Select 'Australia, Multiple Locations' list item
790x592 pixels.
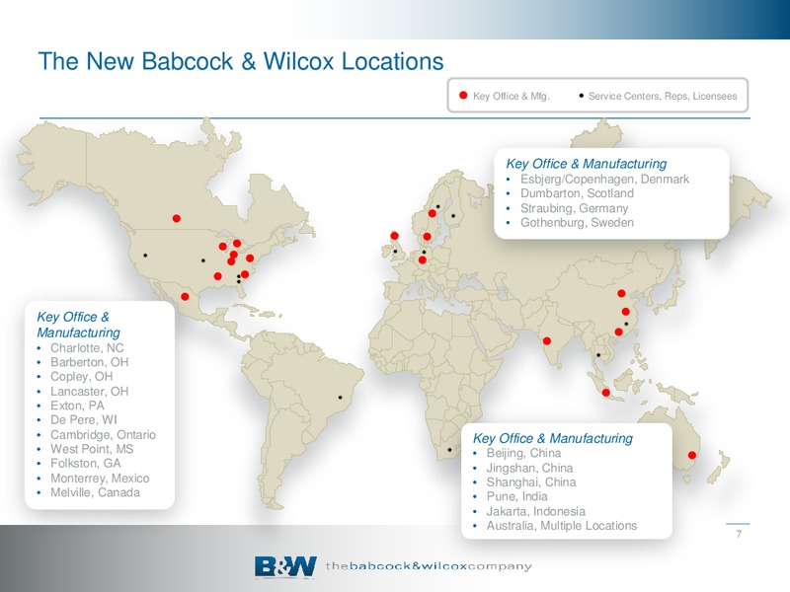pos(561,526)
